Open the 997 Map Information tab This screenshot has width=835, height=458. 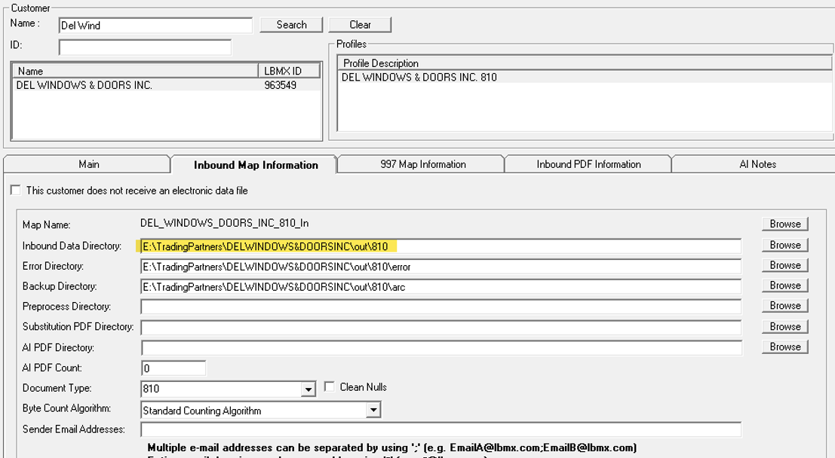422,164
